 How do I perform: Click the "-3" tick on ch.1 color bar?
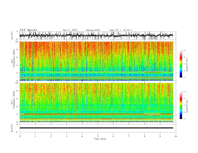(184, 50)
